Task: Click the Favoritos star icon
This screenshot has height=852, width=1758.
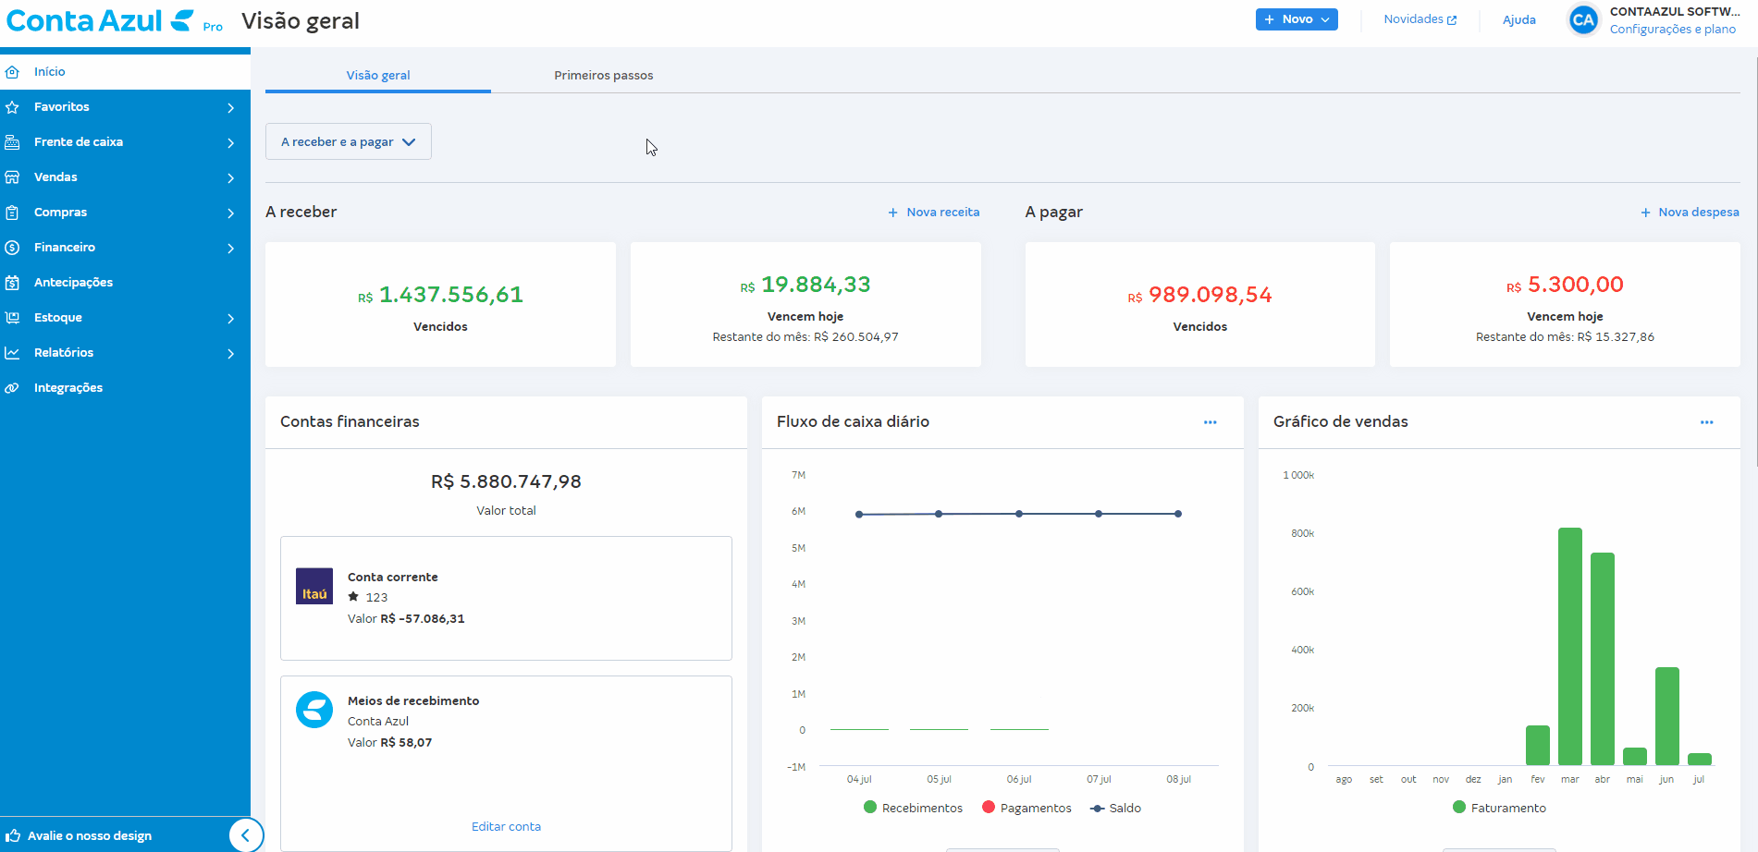Action: click(x=12, y=107)
